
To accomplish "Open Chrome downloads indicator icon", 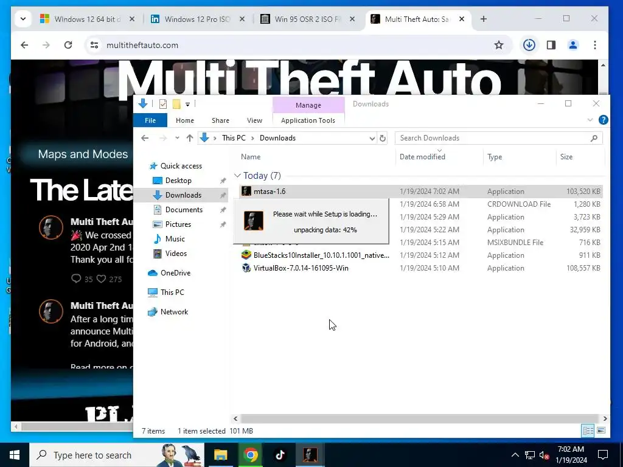I will coord(529,45).
